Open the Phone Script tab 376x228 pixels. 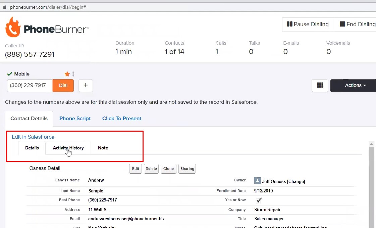pos(75,119)
